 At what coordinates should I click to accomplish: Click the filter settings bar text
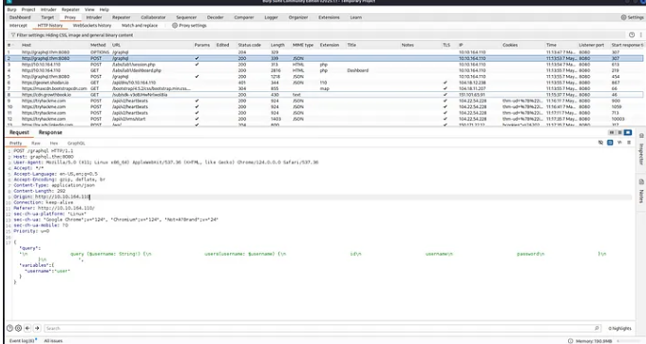[74, 35]
